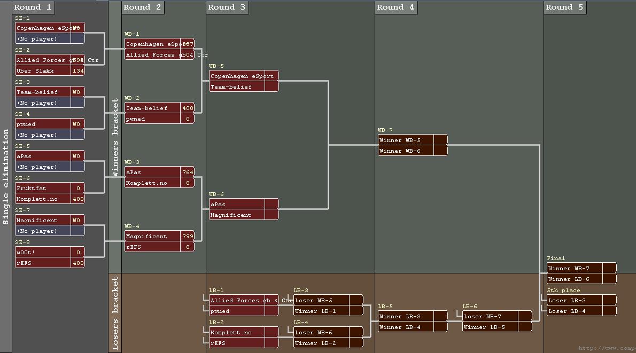Click the vertical Single elimination label

[x=6, y=177]
